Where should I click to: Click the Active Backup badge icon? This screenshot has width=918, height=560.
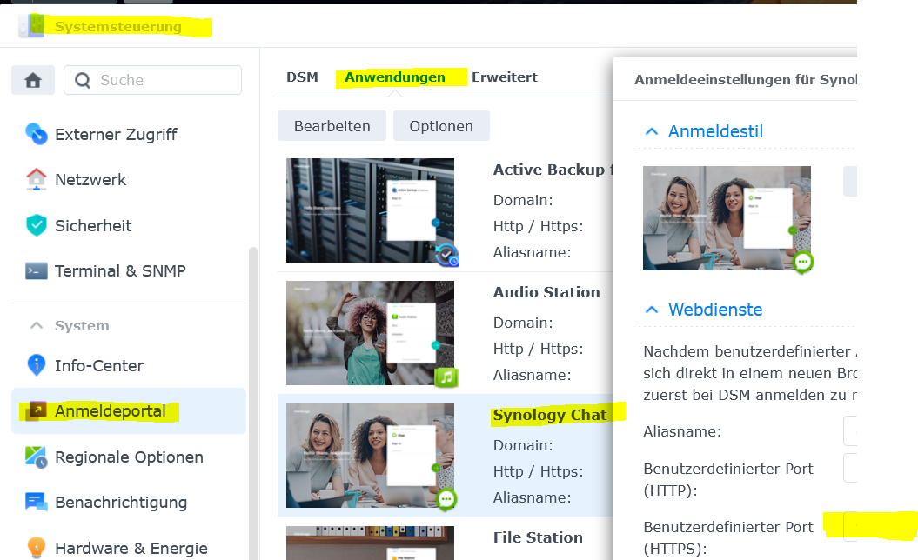pos(447,255)
